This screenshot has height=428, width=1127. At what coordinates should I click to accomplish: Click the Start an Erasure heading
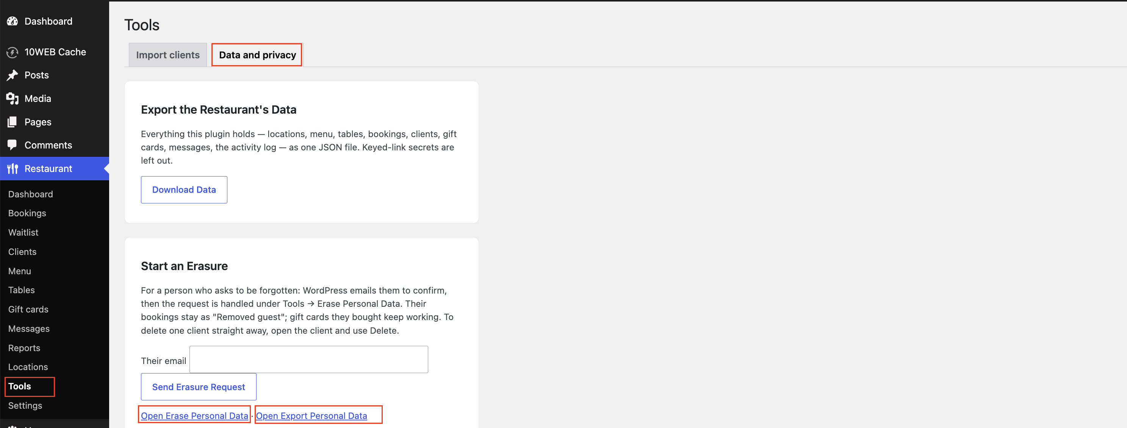click(184, 266)
